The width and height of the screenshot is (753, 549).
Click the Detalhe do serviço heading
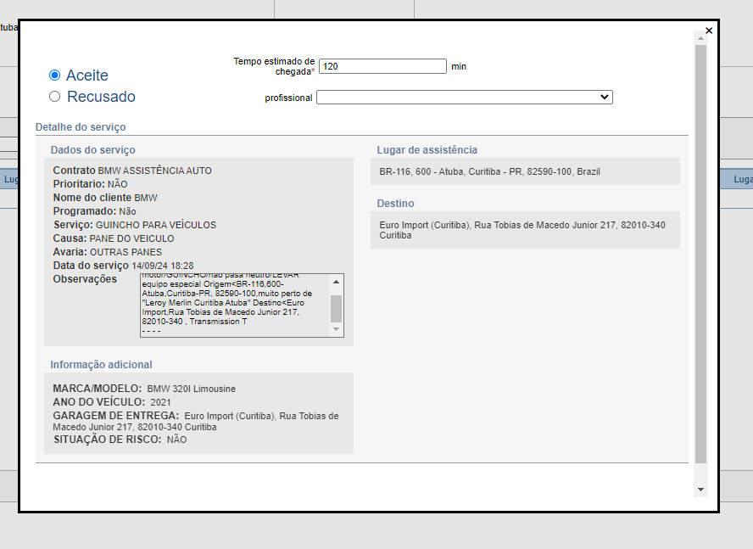(x=81, y=127)
